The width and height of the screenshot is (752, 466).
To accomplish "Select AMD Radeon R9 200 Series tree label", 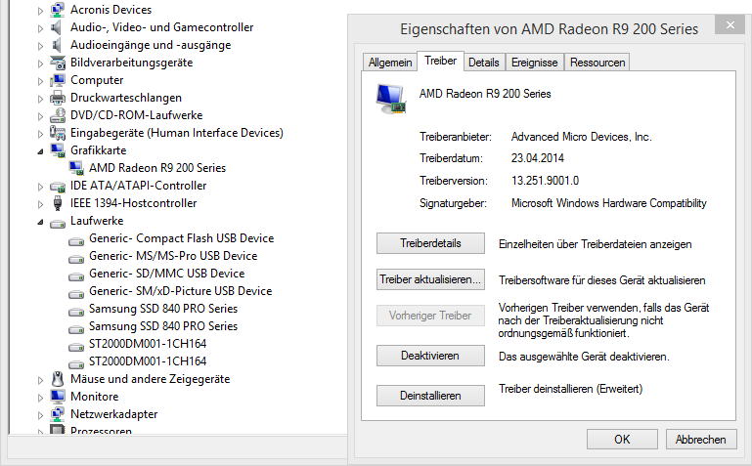I will (x=157, y=168).
